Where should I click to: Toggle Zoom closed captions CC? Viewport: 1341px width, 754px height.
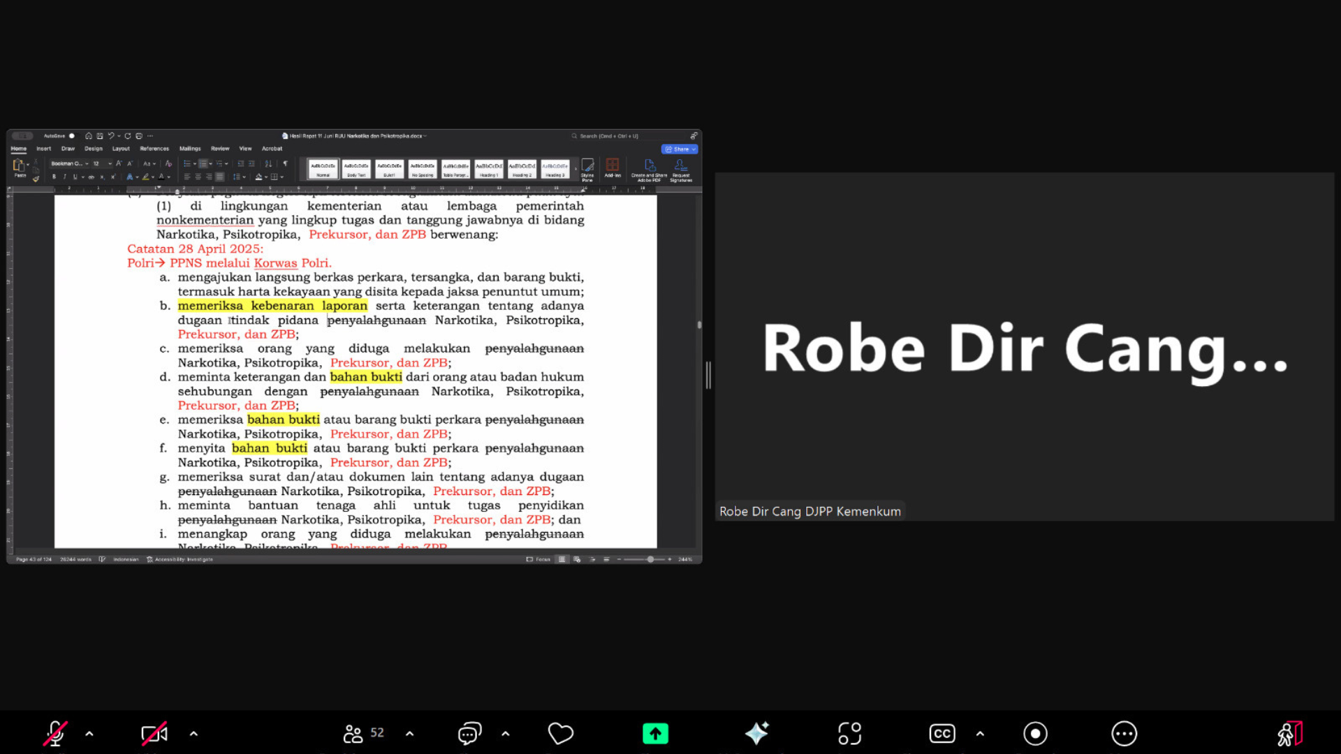942,734
